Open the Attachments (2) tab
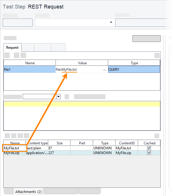 coord(28,192)
